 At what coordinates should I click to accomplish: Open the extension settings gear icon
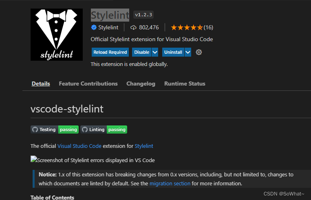click(x=199, y=52)
